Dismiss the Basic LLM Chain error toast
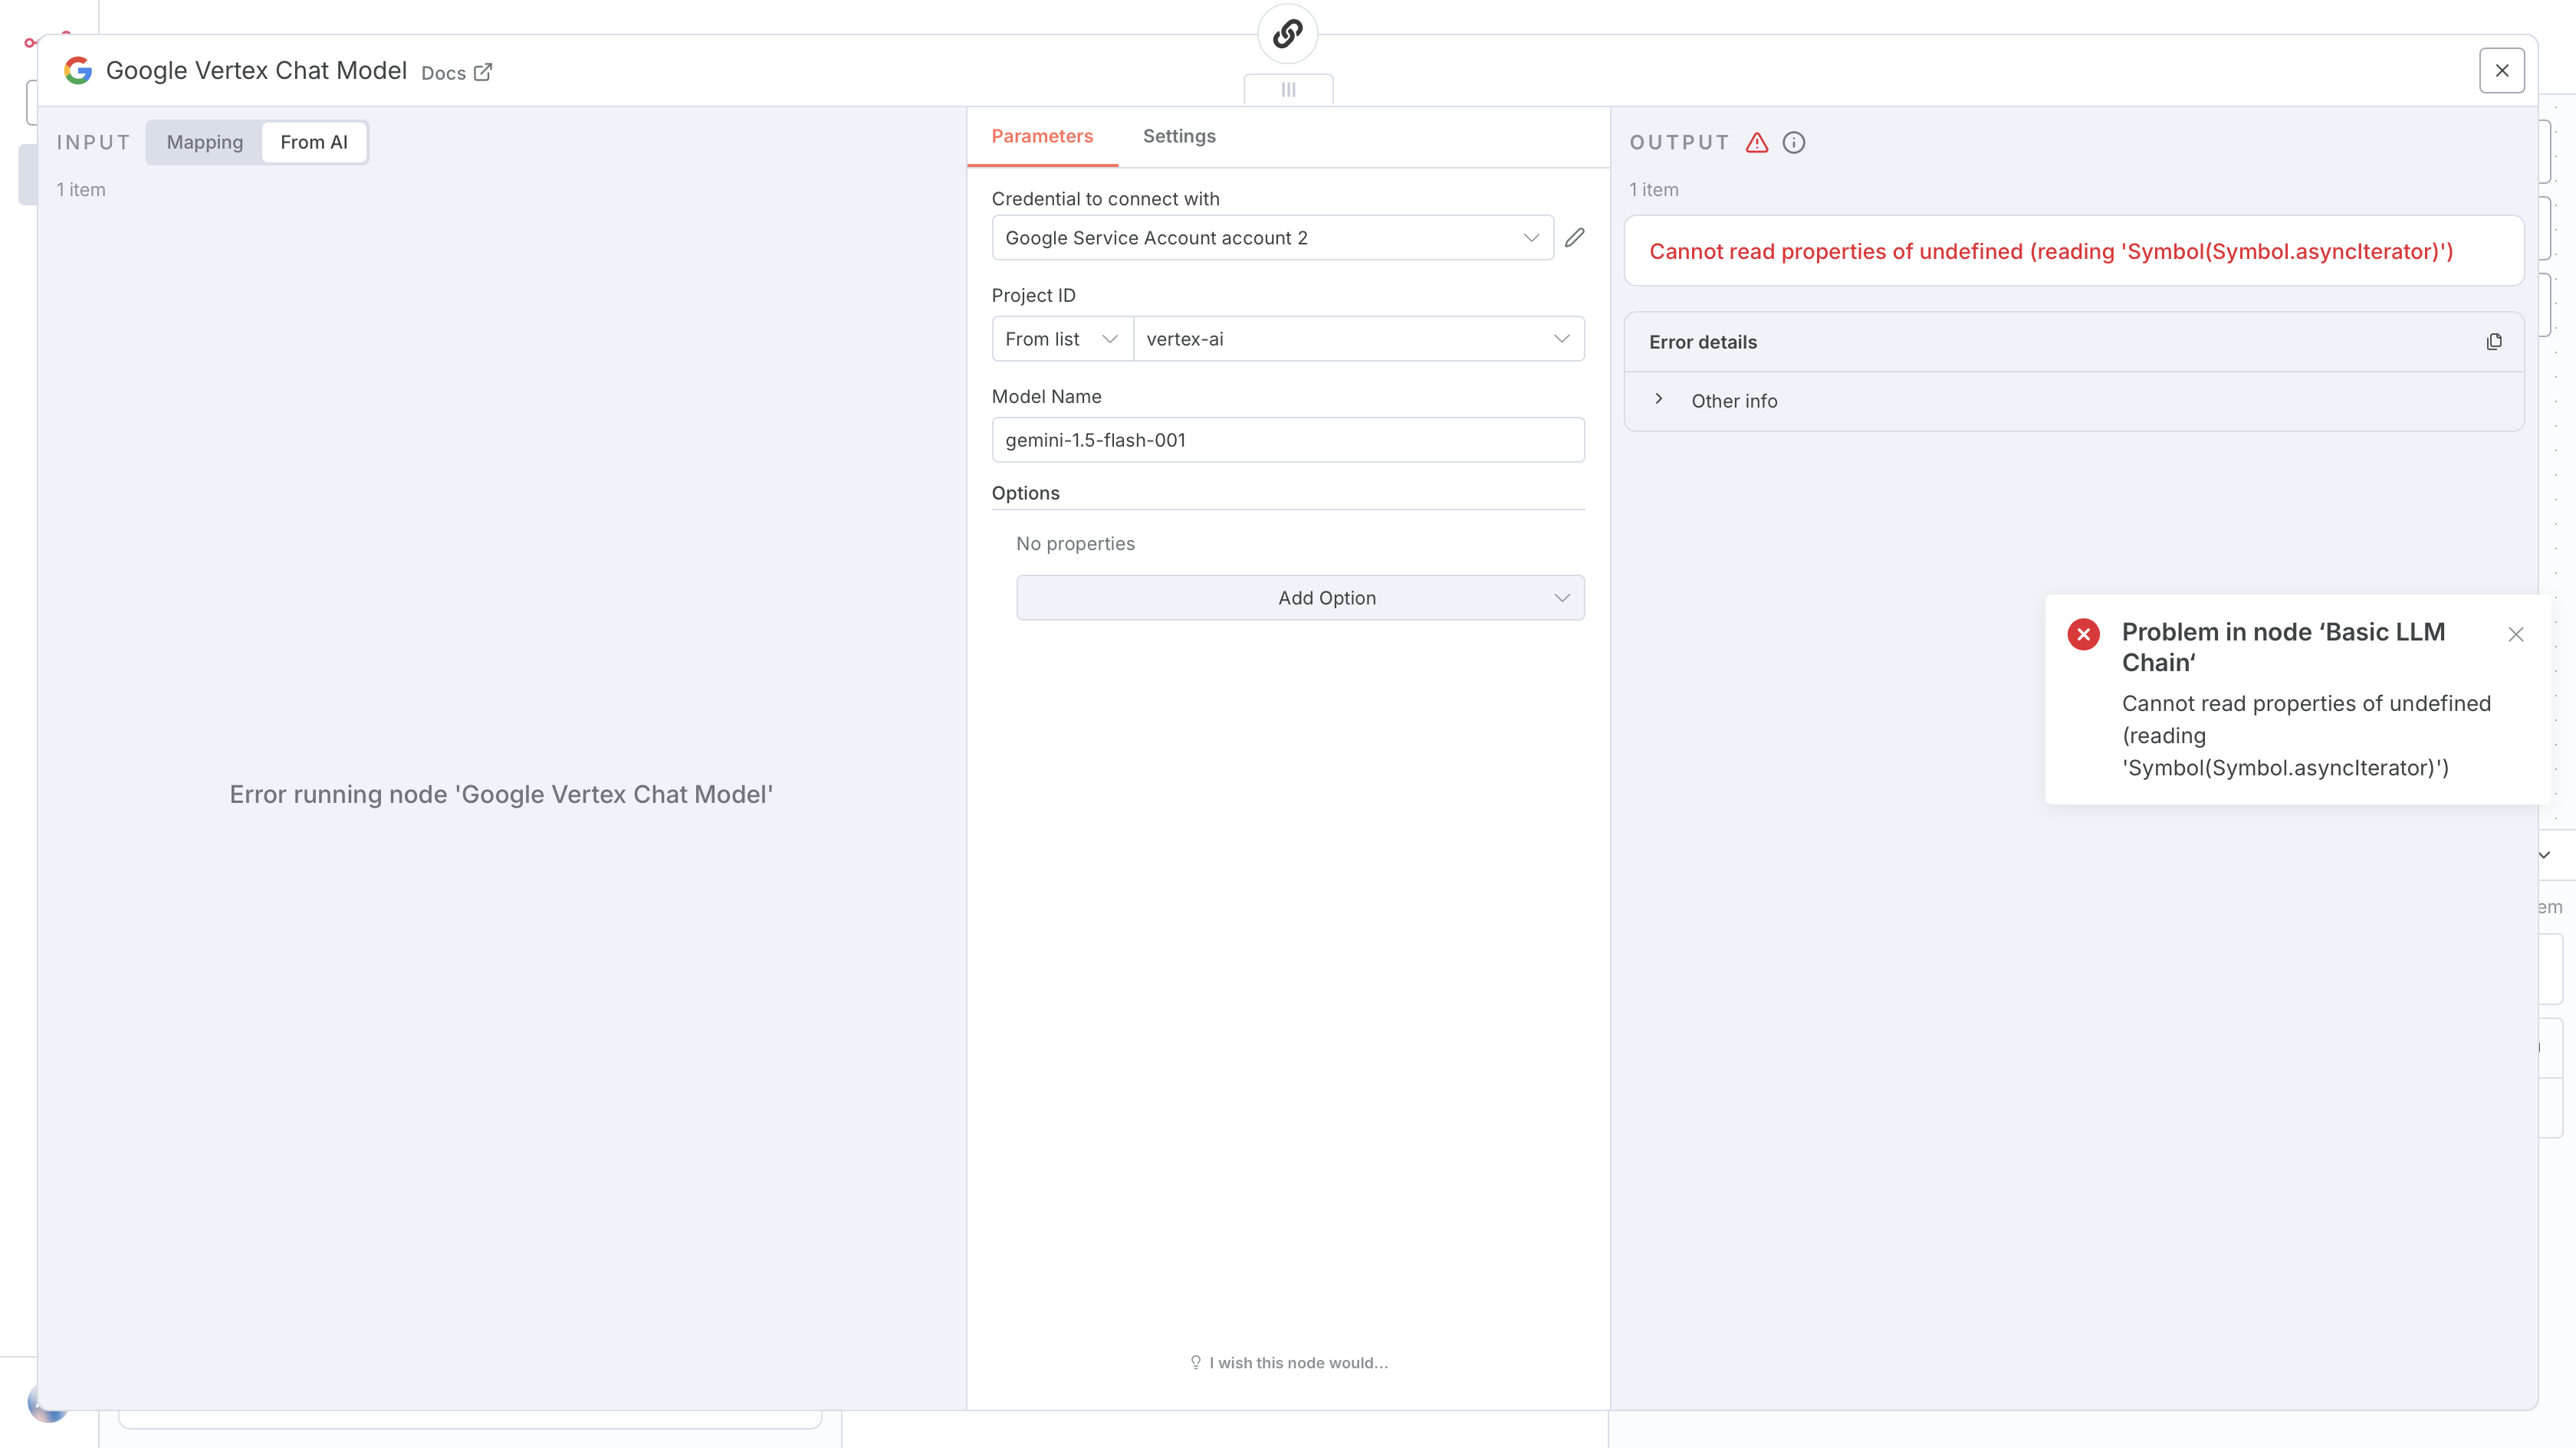Image resolution: width=2576 pixels, height=1448 pixels. pos(2515,634)
